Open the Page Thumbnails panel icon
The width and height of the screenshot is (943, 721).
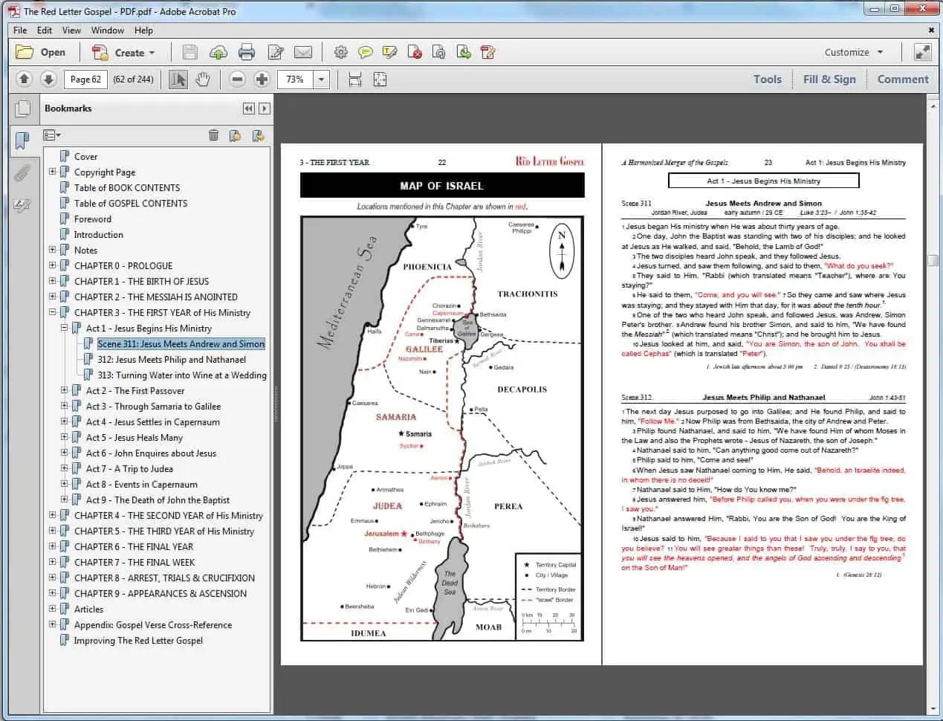coord(23,109)
